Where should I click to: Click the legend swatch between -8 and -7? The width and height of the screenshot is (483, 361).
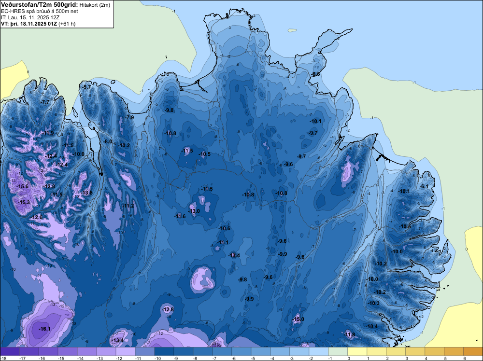[x=203, y=351]
